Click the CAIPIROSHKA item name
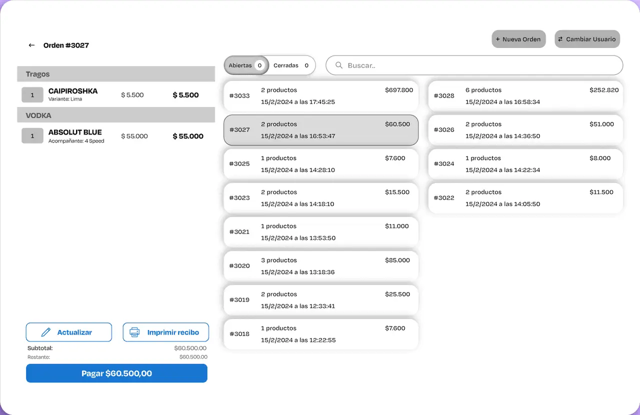Viewport: 640px width, 415px height. (x=73, y=91)
